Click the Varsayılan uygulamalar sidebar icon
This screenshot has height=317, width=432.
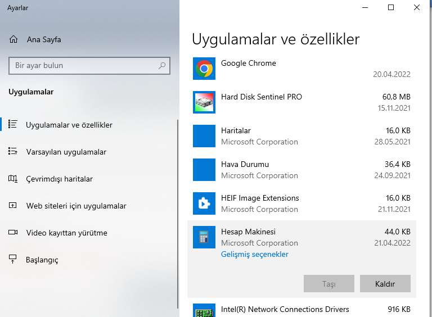pyautogui.click(x=13, y=151)
